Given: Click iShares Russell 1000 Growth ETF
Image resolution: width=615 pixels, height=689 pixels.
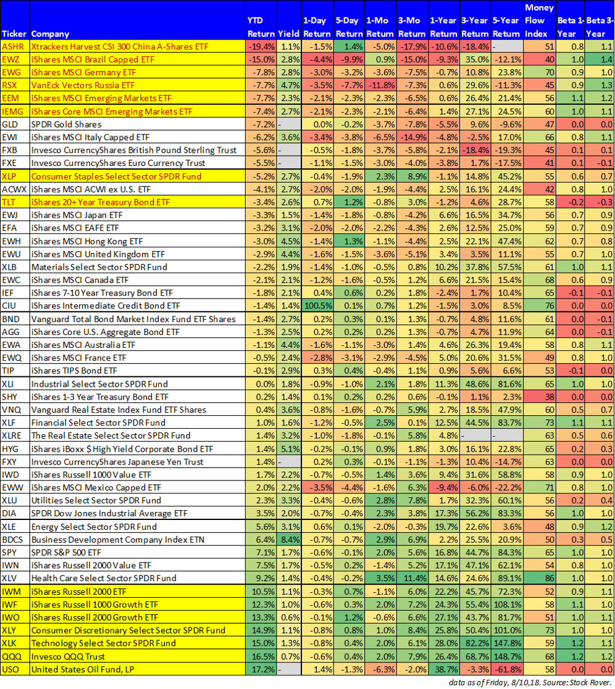Looking at the screenshot, I should [x=94, y=605].
